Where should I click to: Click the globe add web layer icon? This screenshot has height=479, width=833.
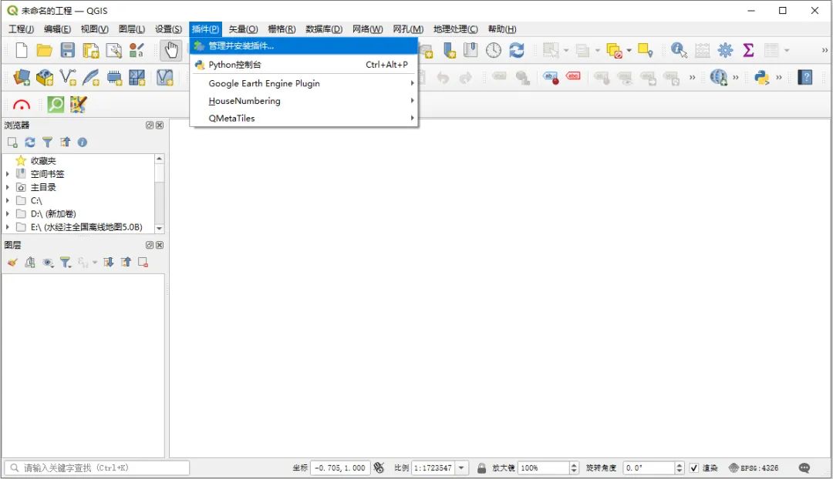pyautogui.click(x=719, y=78)
